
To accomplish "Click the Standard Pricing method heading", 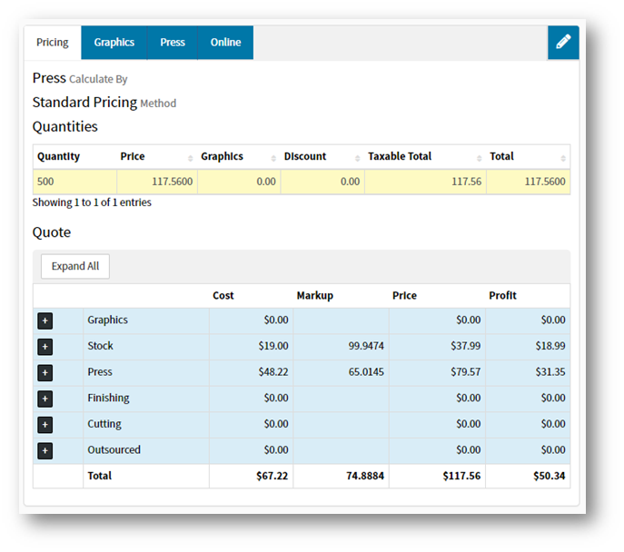I will click(104, 103).
